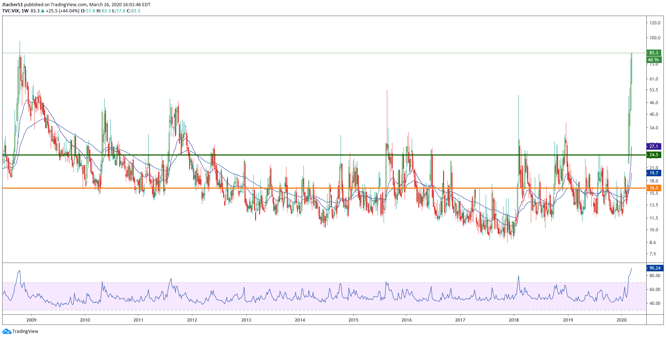Click the O:57.8 open value

pos(88,11)
